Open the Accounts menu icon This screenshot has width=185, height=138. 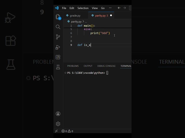click(x=58, y=114)
